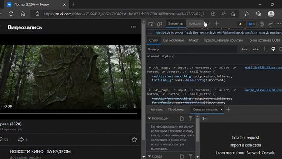
Task: Open the DevTools feedback icon
Action: [271, 24]
